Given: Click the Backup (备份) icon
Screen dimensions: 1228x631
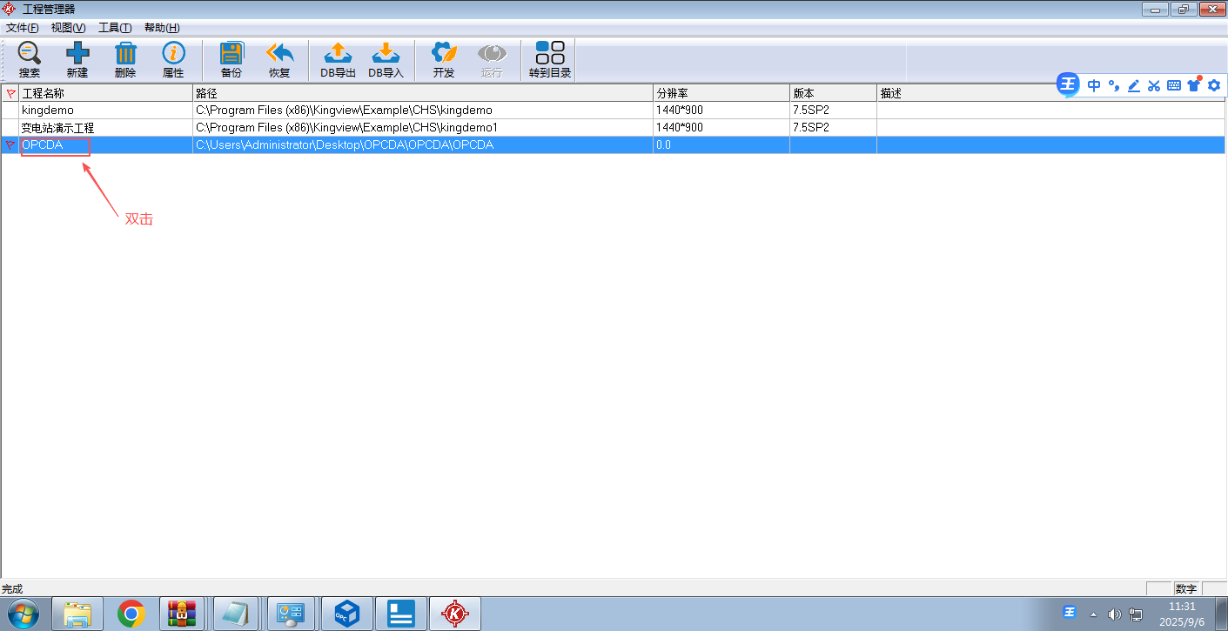Looking at the screenshot, I should 231,60.
